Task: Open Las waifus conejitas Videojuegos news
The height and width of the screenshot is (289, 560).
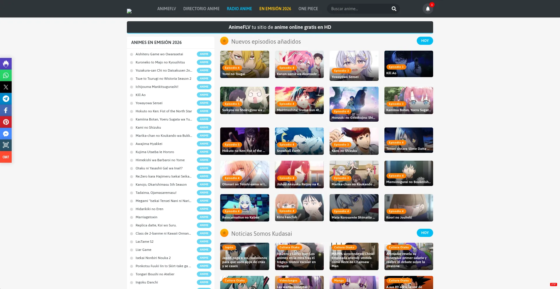Action: 299,282
